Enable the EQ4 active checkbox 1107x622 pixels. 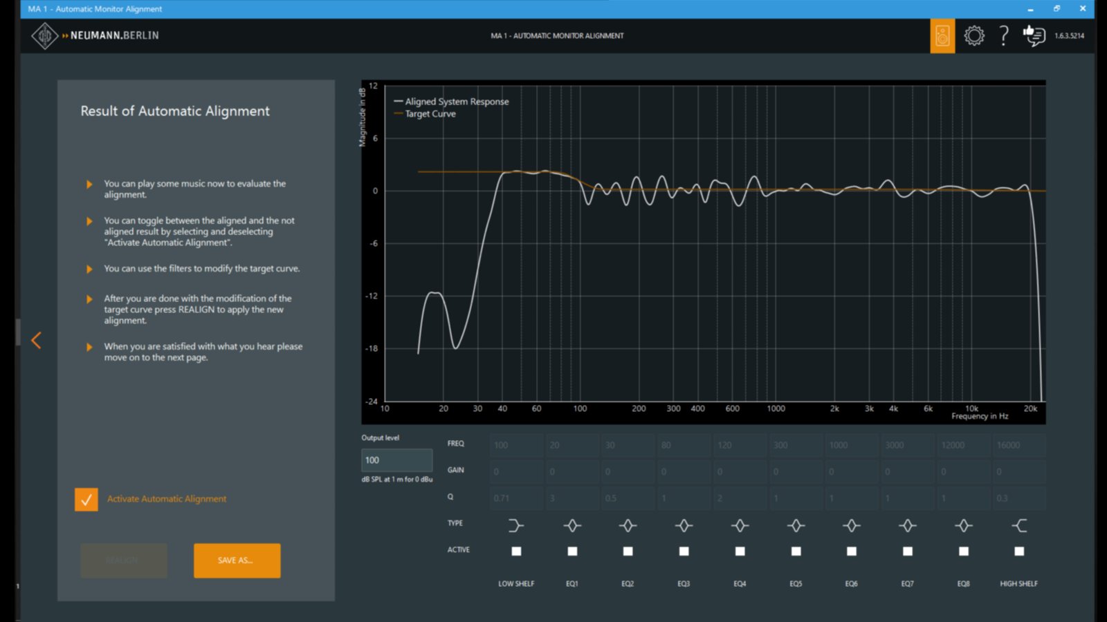pos(740,551)
